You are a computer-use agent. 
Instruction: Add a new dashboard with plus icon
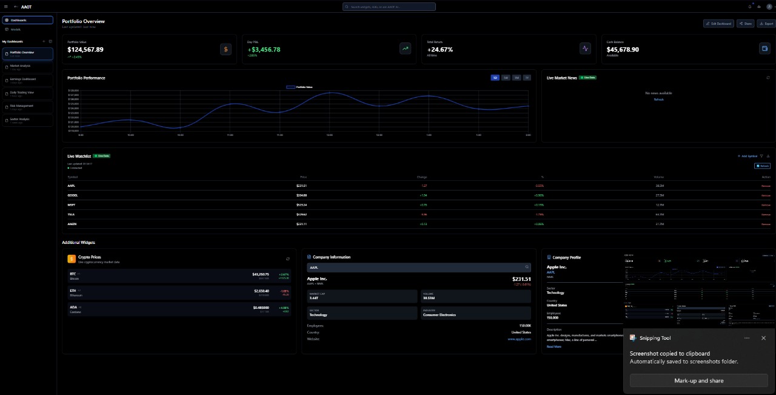tap(44, 41)
